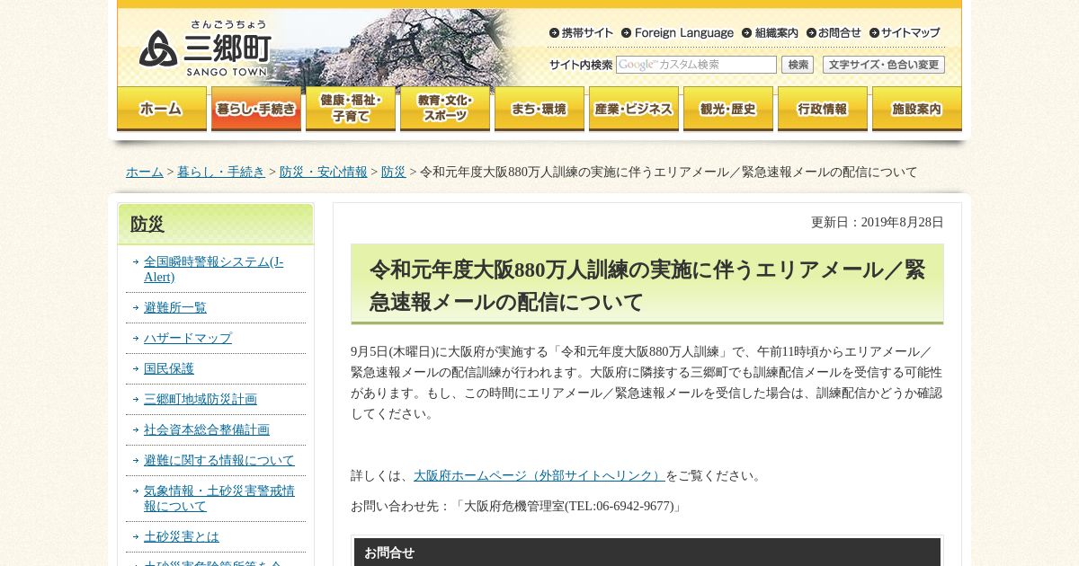Select the 健康・福祉・子育て navigation tab
The width and height of the screenshot is (1079, 566).
tap(351, 109)
